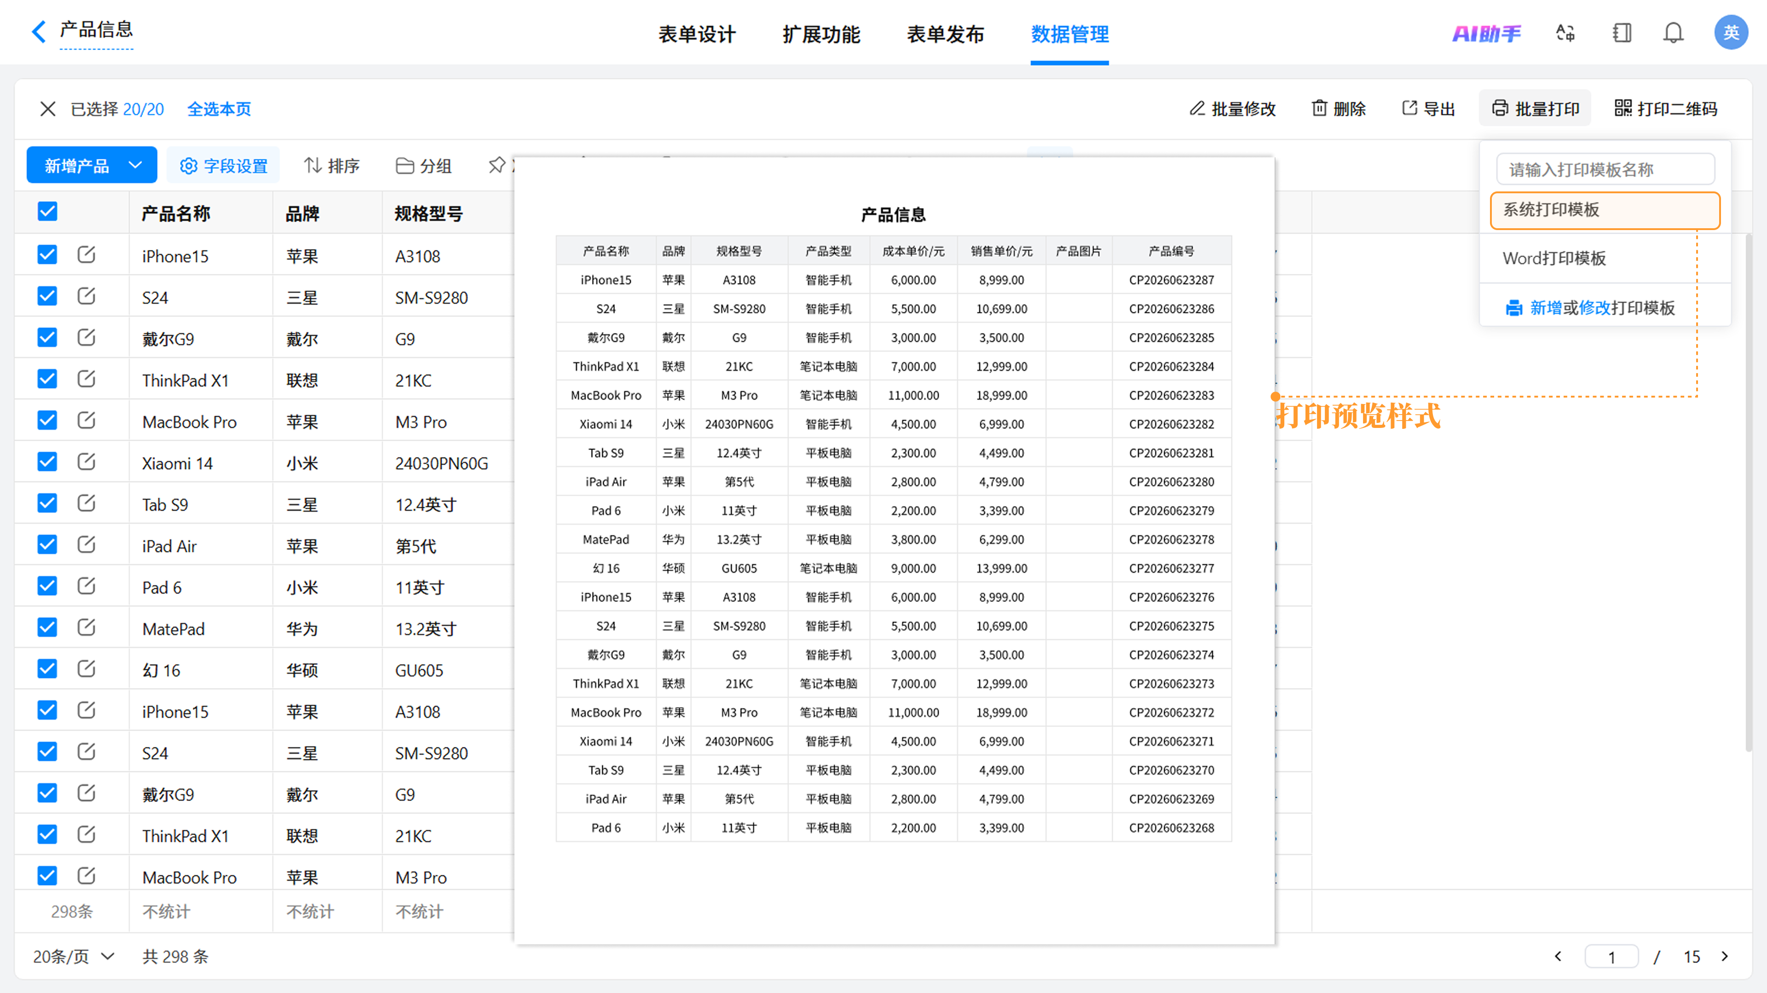Viewport: 1767px width, 993px height.
Task: Open 不统计 summary under 品牌 column
Action: [310, 912]
